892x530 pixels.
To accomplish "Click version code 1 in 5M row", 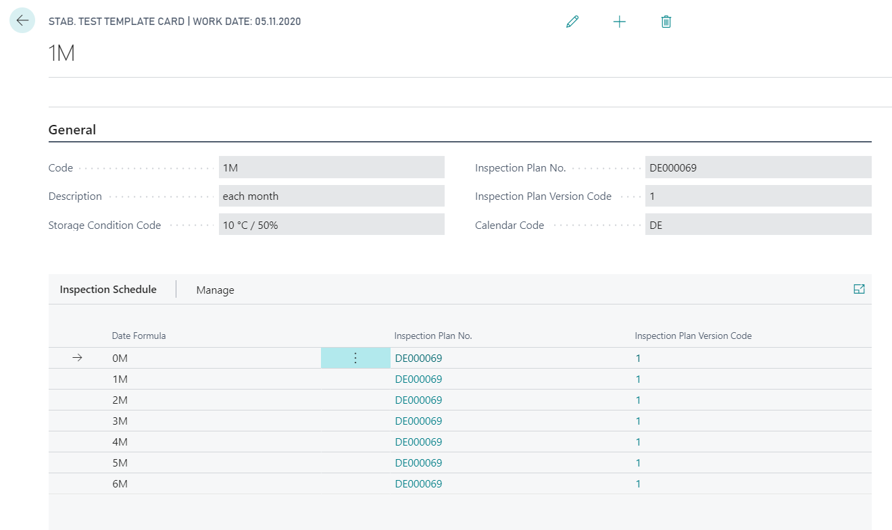I will point(638,463).
